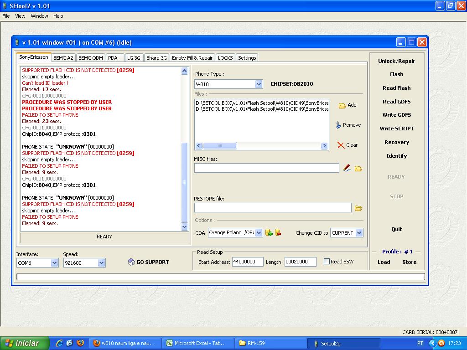The width and height of the screenshot is (467, 350).
Task: Switch to Microsoft Excel taskbar window
Action: pyautogui.click(x=198, y=343)
